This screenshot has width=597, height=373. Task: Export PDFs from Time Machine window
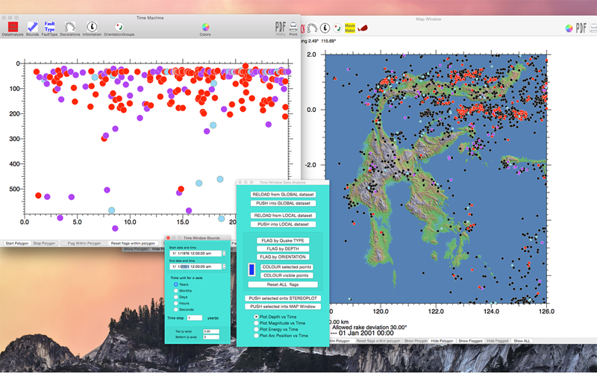(281, 27)
